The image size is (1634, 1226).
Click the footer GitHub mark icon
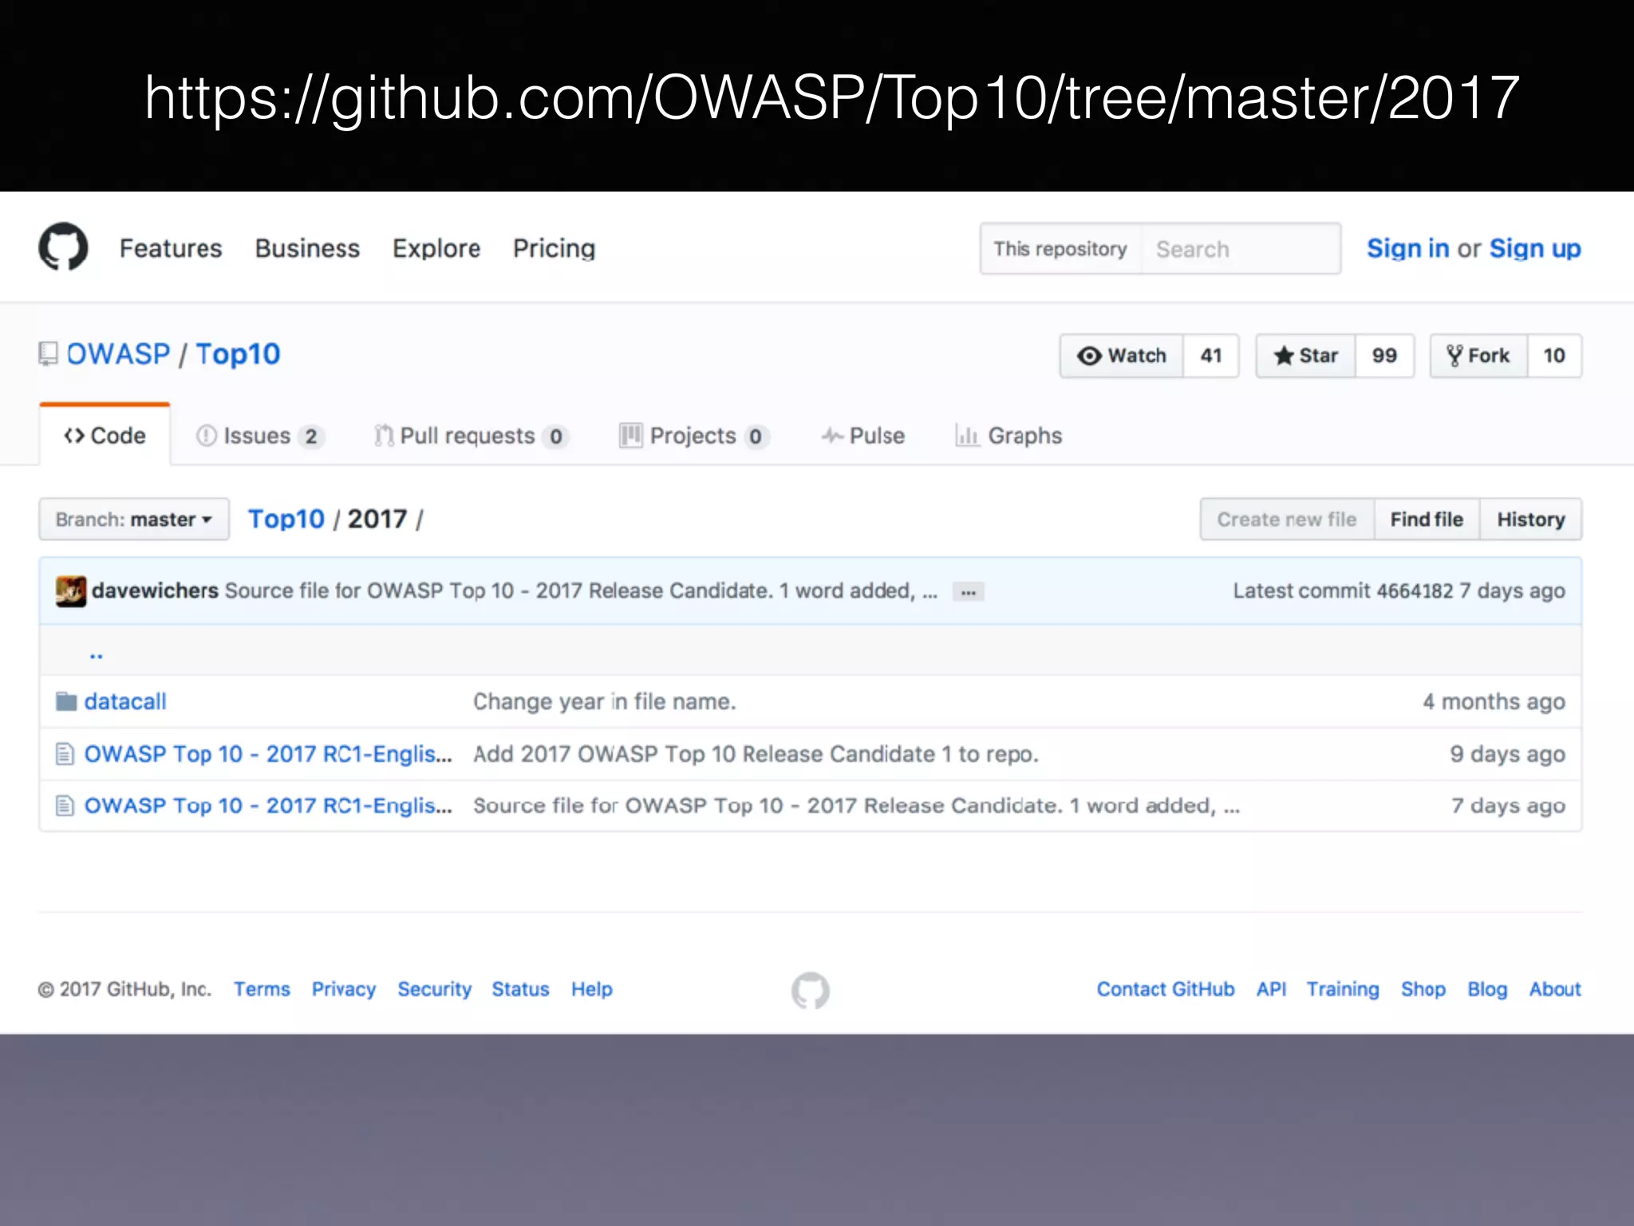pyautogui.click(x=811, y=991)
